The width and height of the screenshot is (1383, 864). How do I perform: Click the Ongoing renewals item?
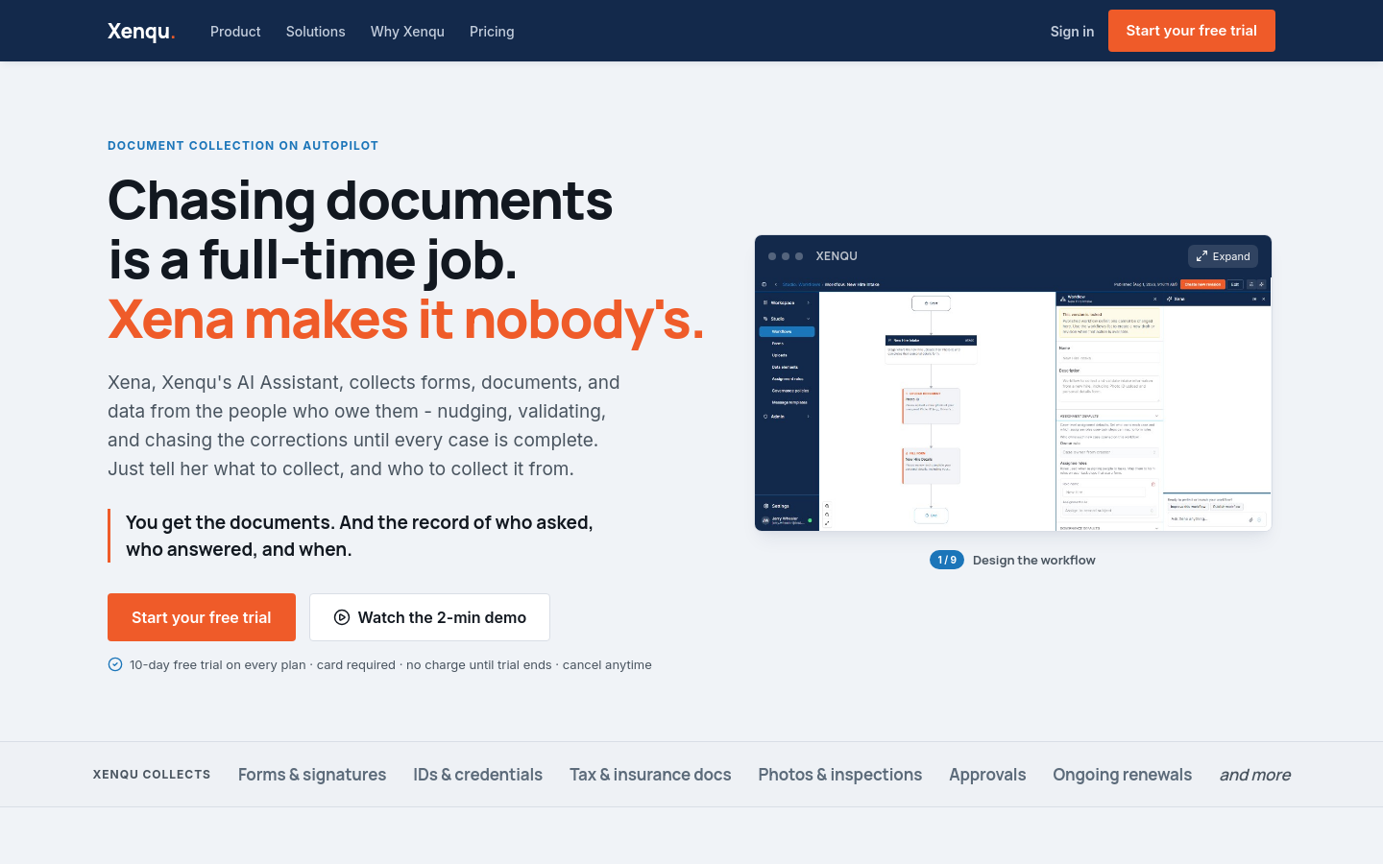tap(1122, 775)
